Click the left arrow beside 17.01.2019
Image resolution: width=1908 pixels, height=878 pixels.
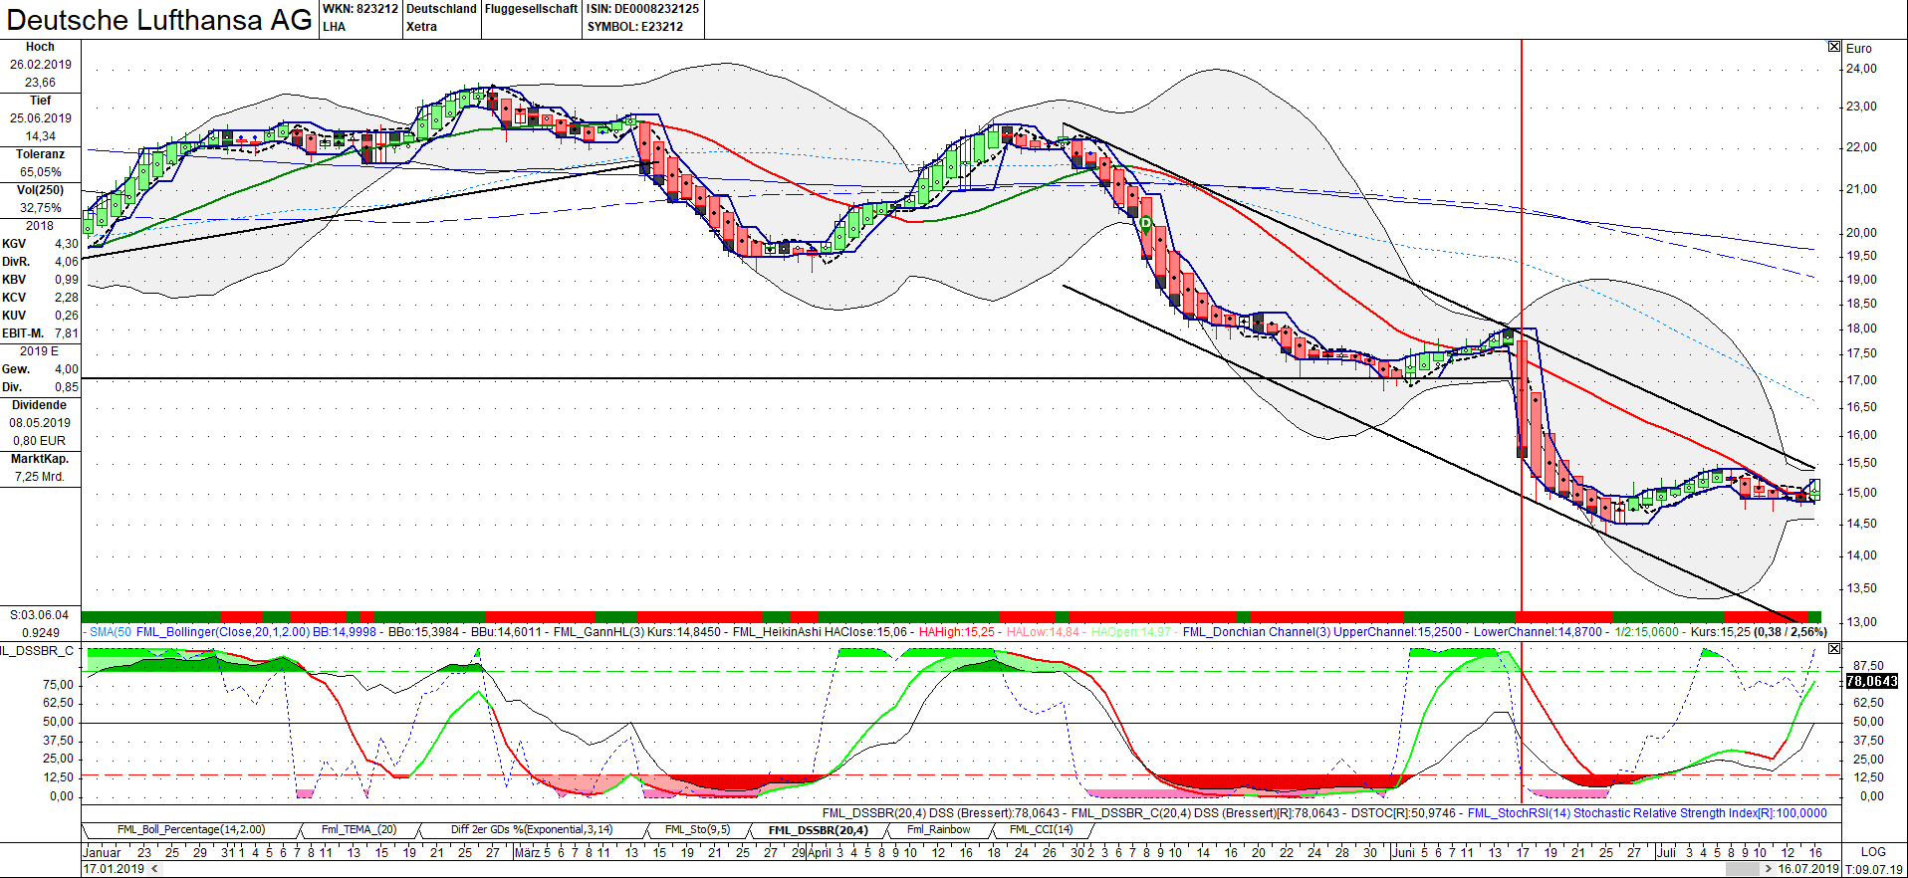pos(154,869)
